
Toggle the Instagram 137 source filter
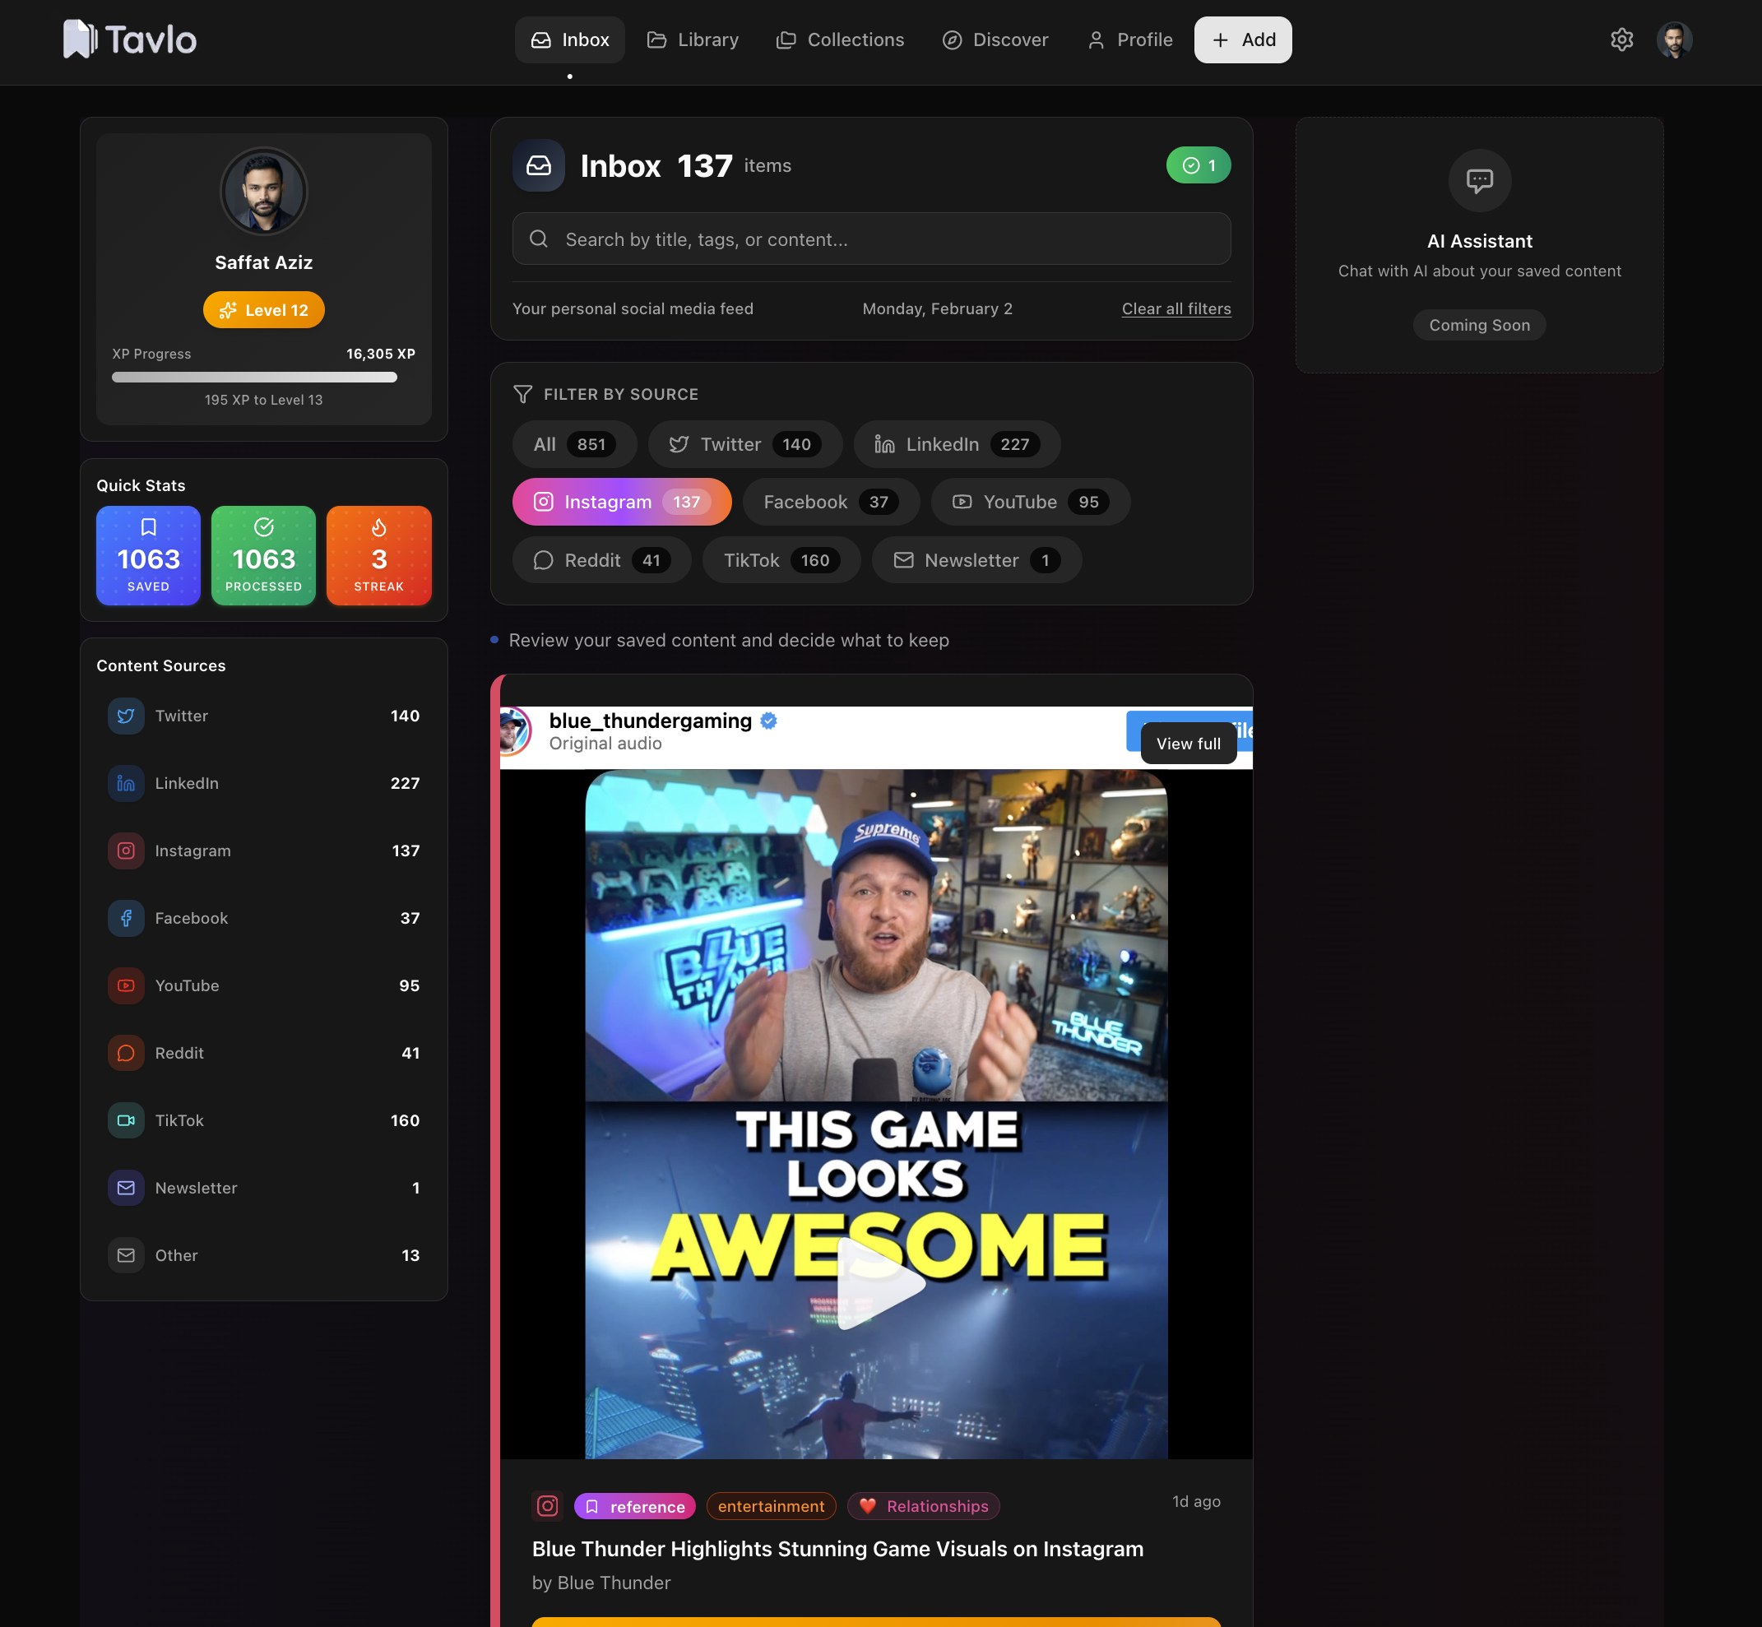coord(622,502)
